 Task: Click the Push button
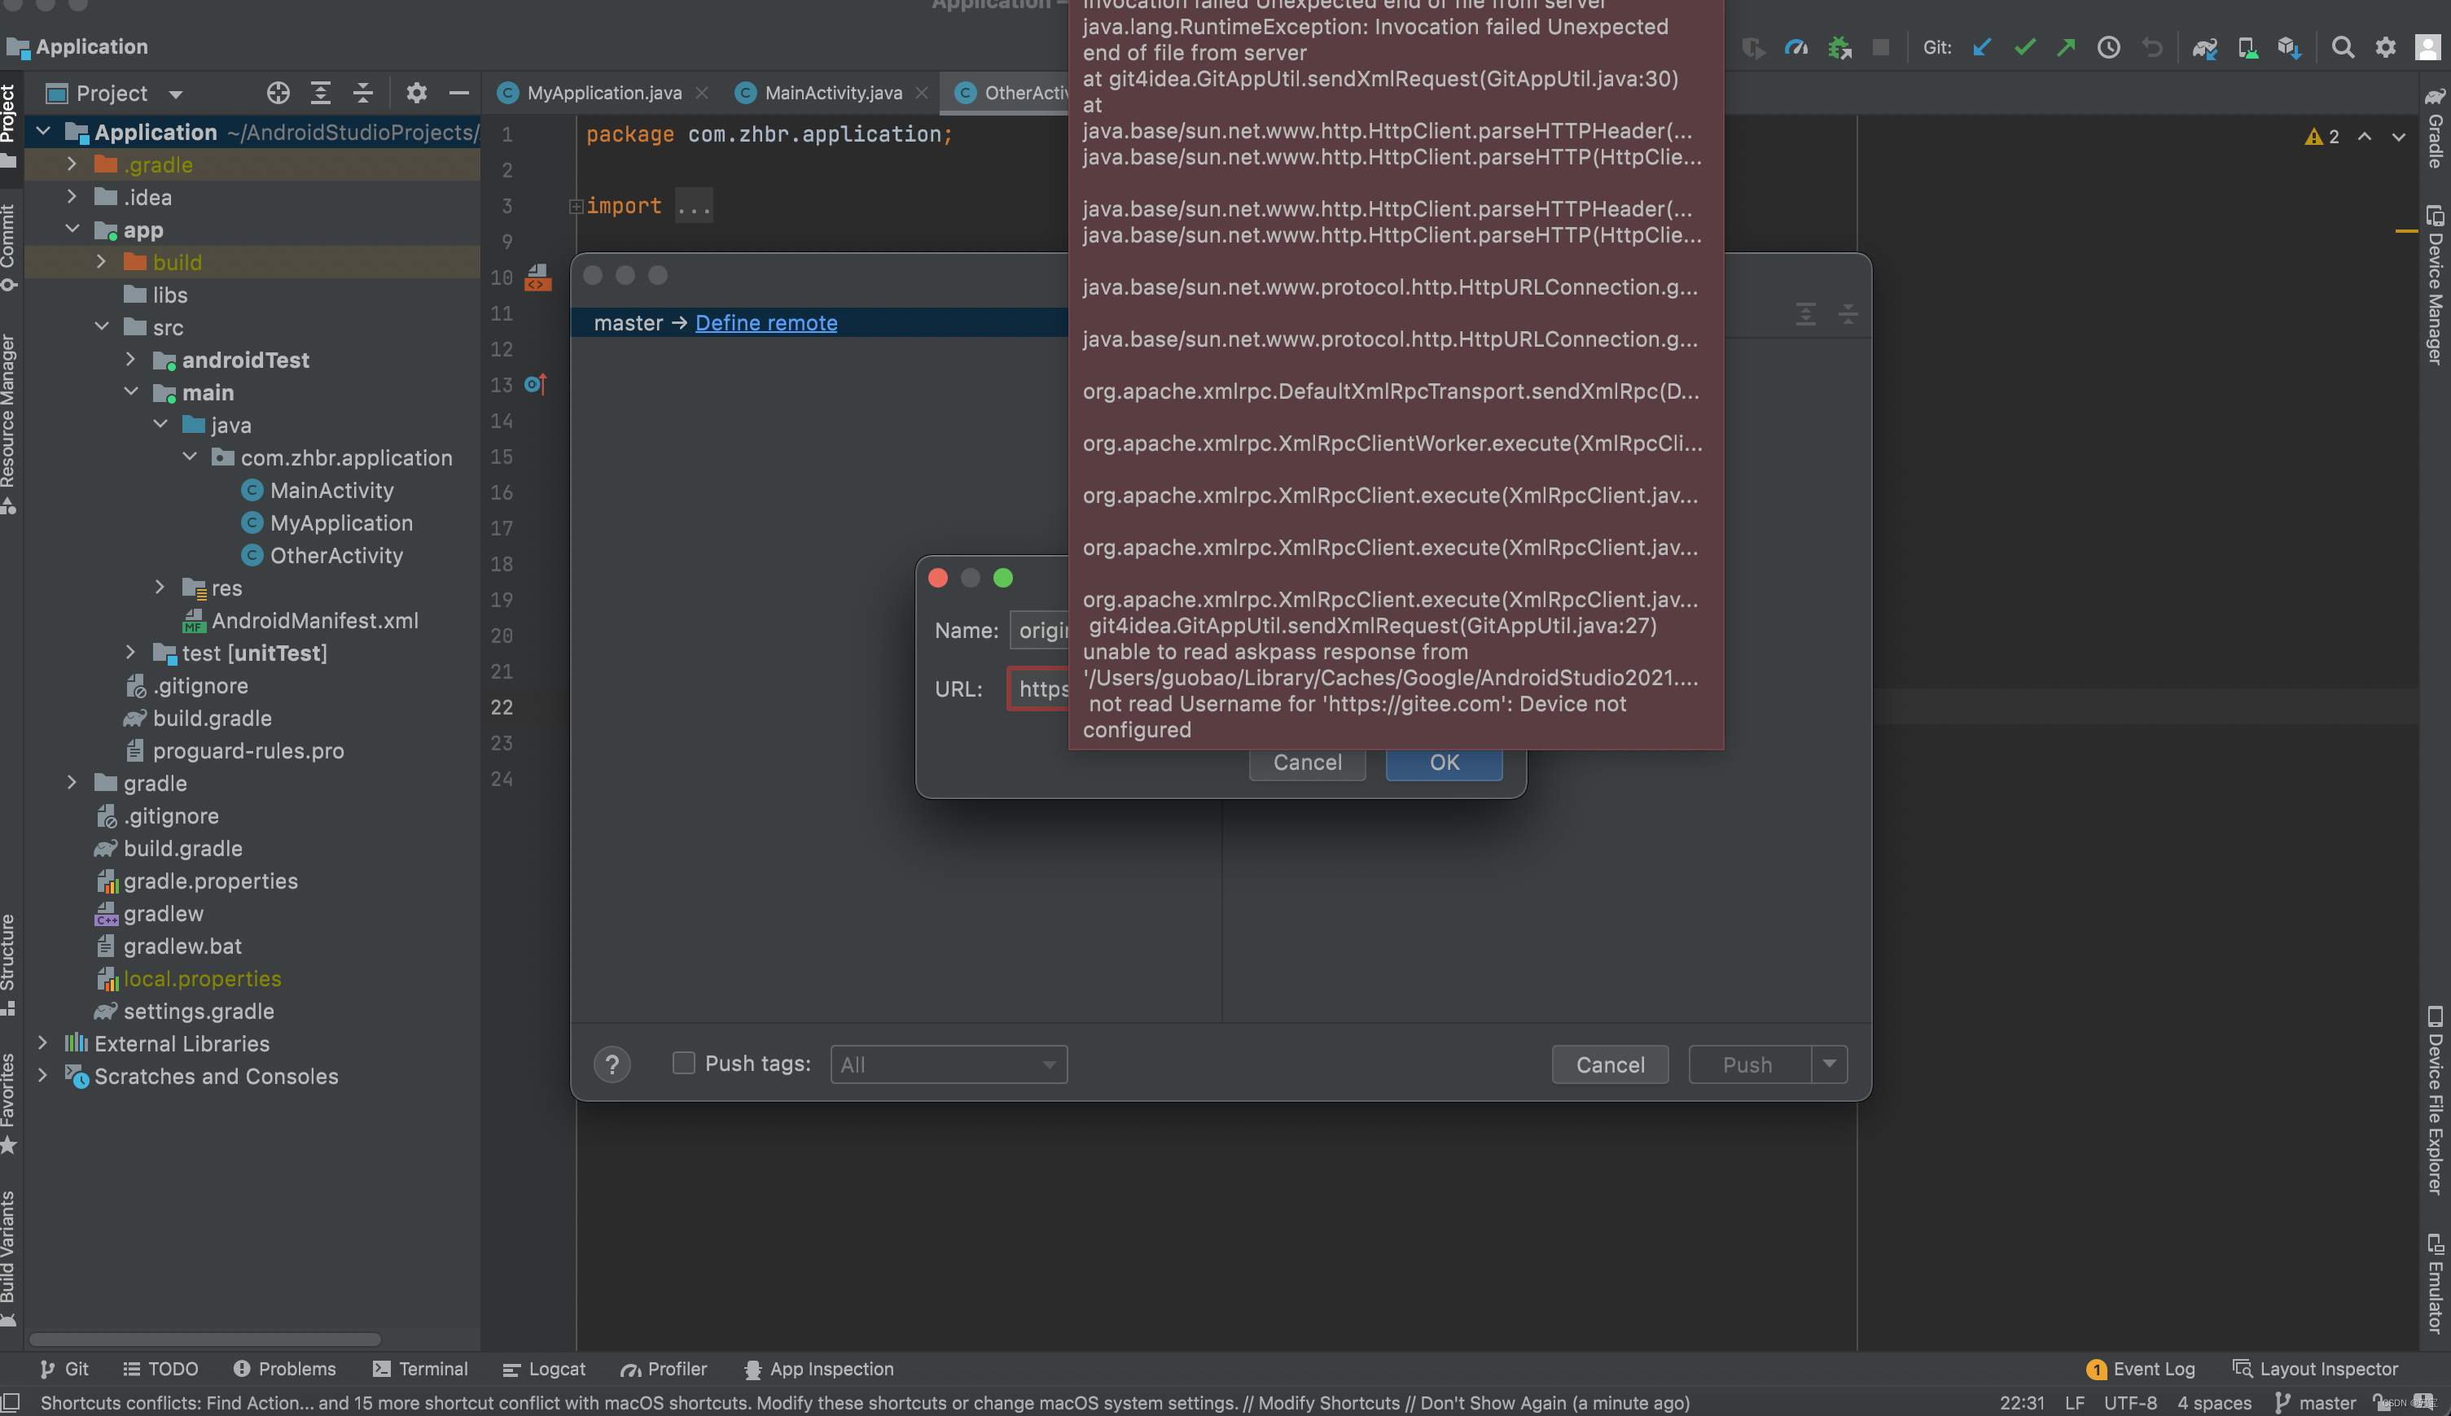(x=1749, y=1065)
